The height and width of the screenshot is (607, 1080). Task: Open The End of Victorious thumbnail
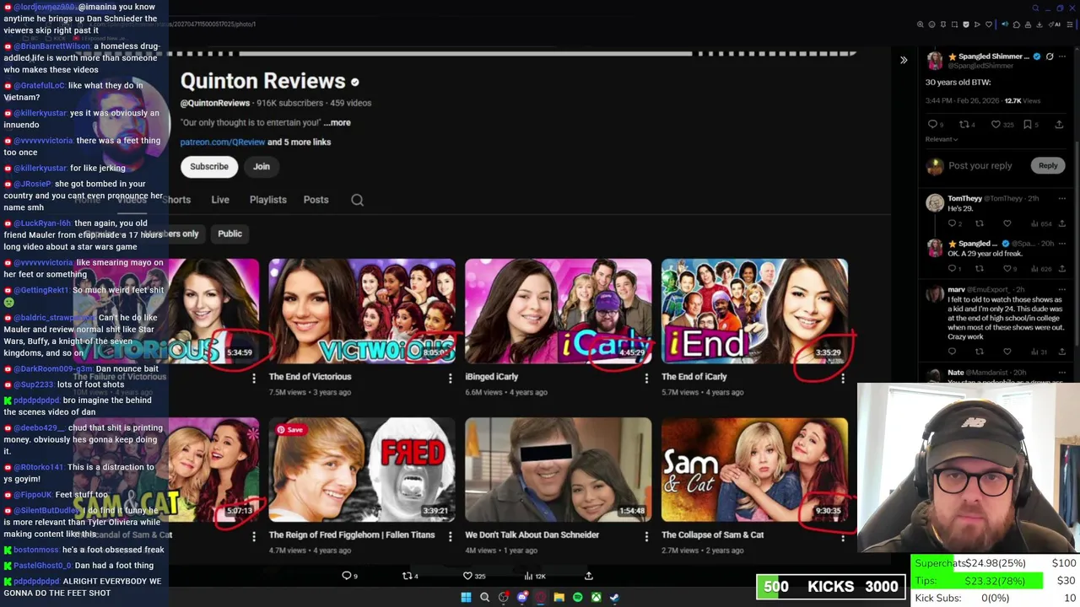tap(362, 311)
